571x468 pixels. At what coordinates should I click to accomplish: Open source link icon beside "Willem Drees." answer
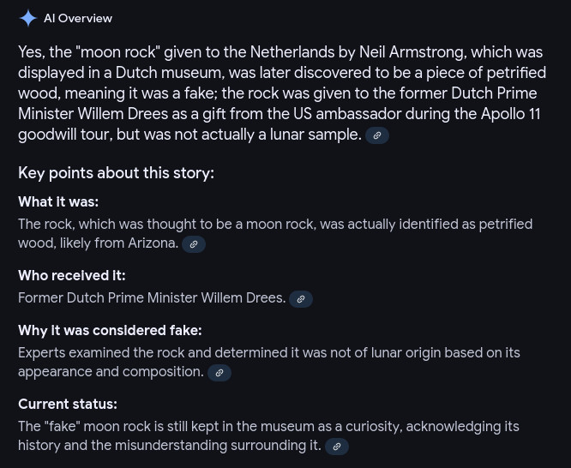tap(301, 299)
